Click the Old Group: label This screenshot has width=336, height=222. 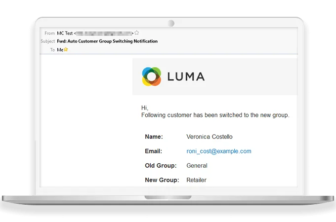161,166
